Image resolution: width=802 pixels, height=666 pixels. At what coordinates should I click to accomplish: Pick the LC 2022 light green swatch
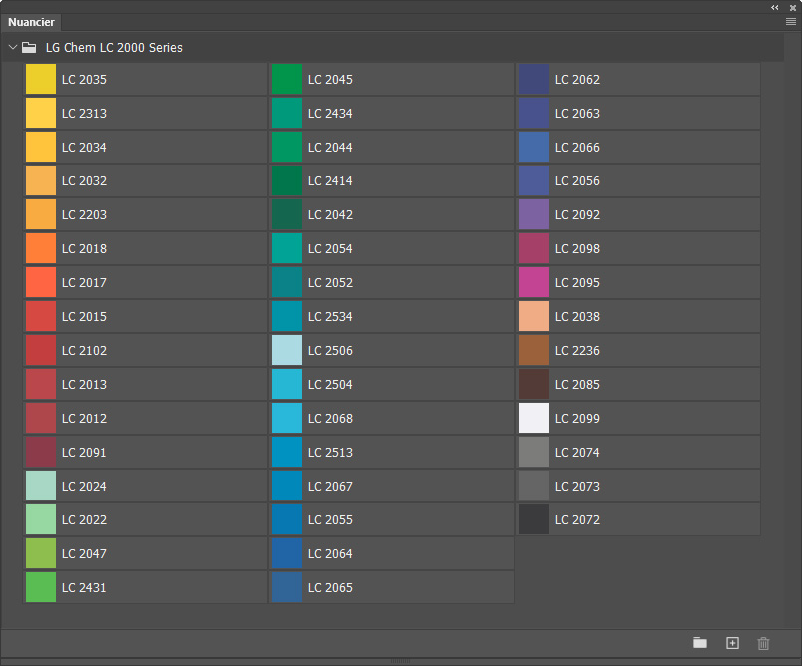(41, 519)
